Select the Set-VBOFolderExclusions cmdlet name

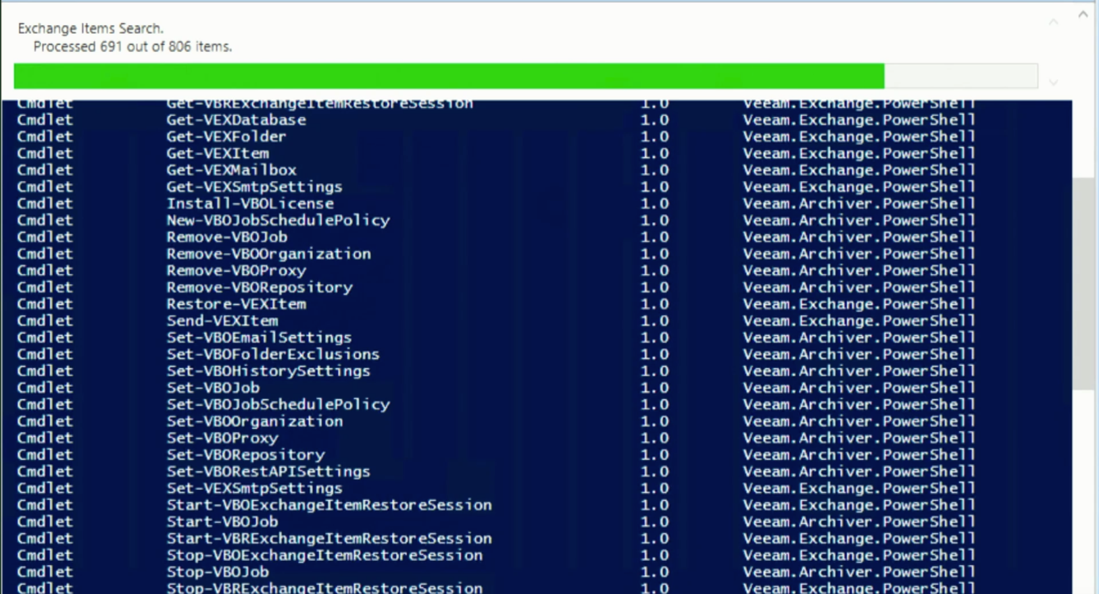coord(273,354)
